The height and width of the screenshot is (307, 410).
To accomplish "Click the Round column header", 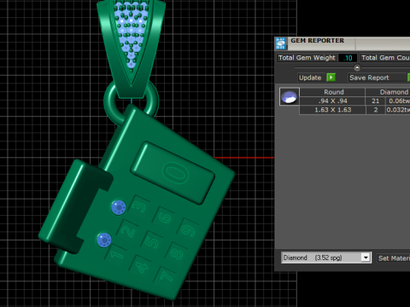I will (x=332, y=92).
